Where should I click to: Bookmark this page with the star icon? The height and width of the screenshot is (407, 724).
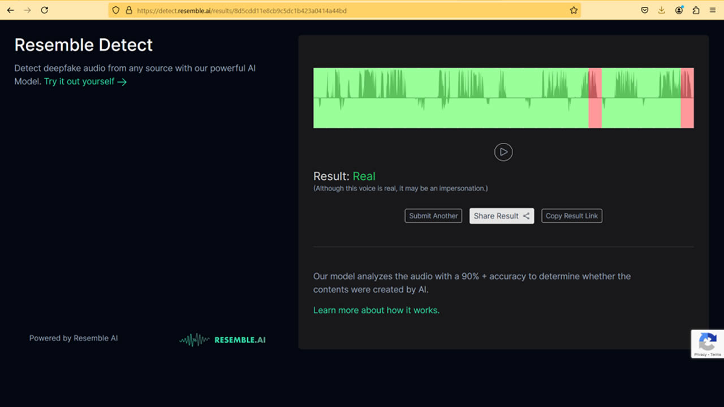[x=574, y=10]
